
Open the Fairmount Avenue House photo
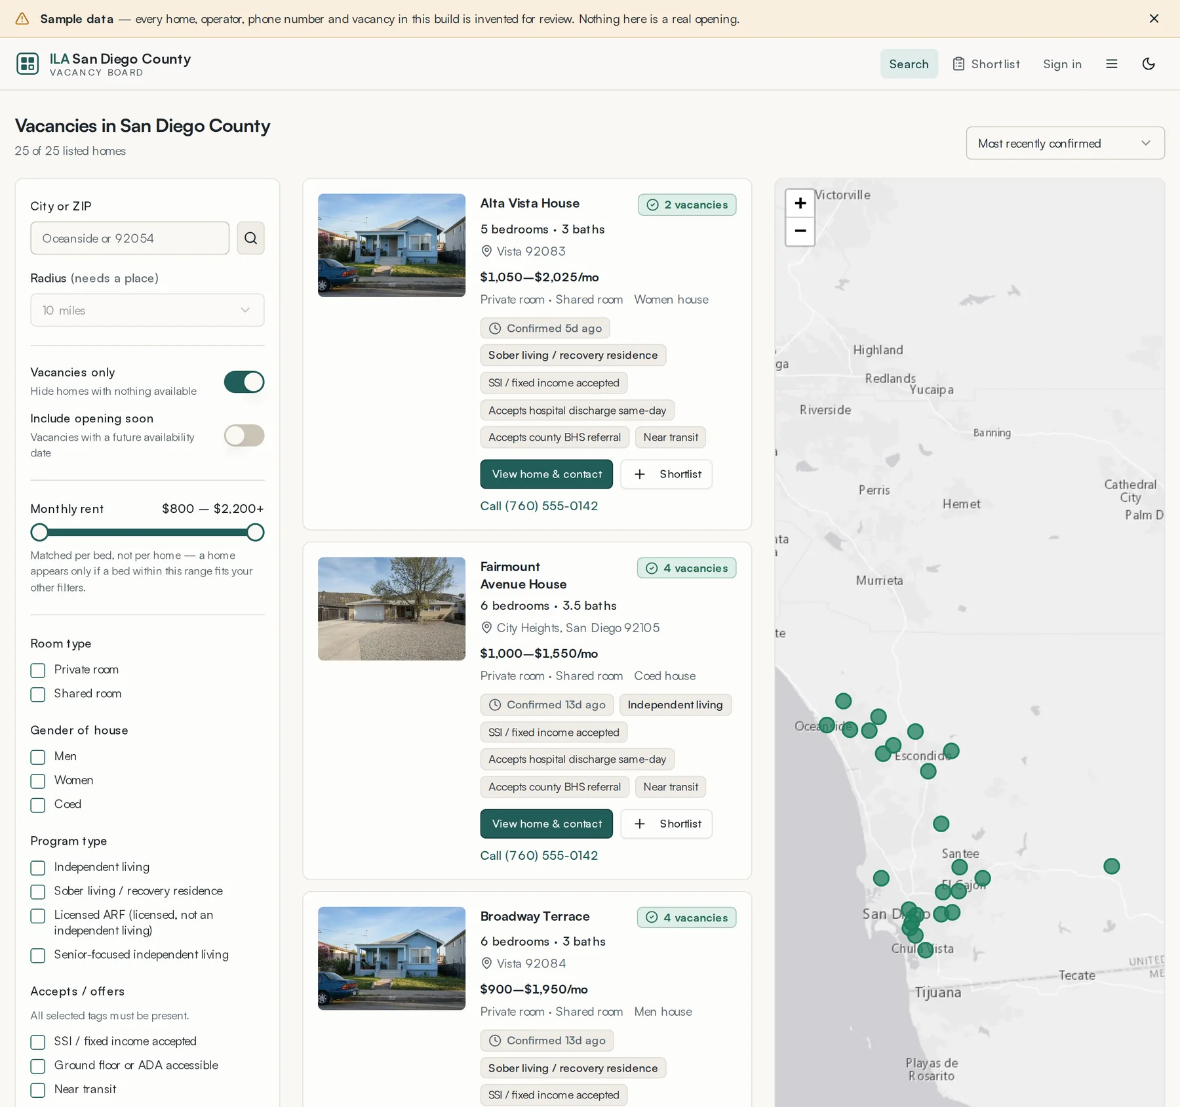click(x=391, y=609)
